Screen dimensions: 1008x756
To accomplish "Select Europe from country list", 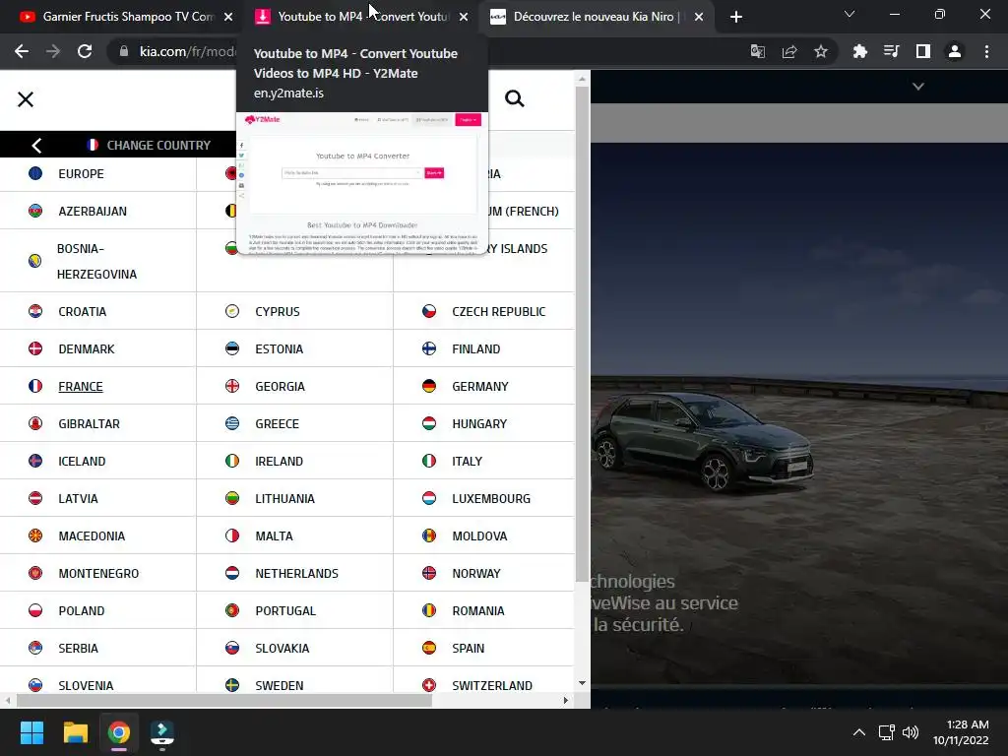I will pos(81,173).
